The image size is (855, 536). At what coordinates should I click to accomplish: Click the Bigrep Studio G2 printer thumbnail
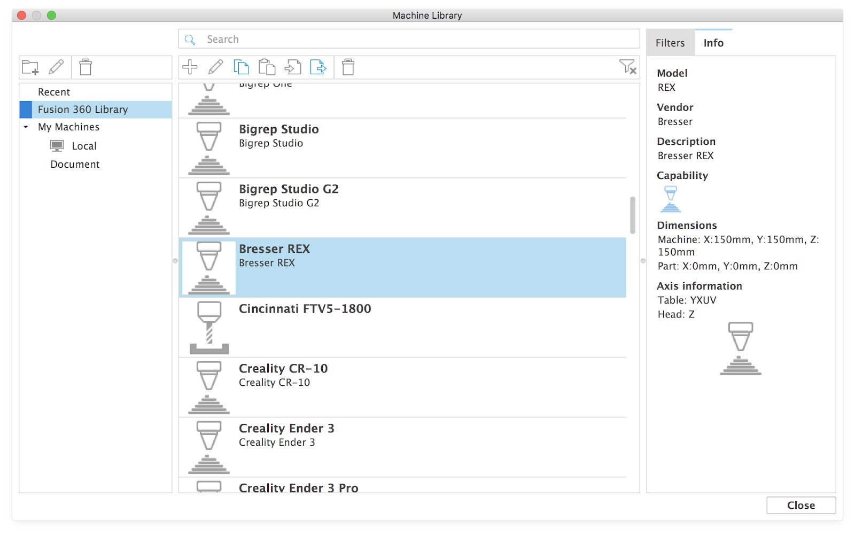coord(209,208)
